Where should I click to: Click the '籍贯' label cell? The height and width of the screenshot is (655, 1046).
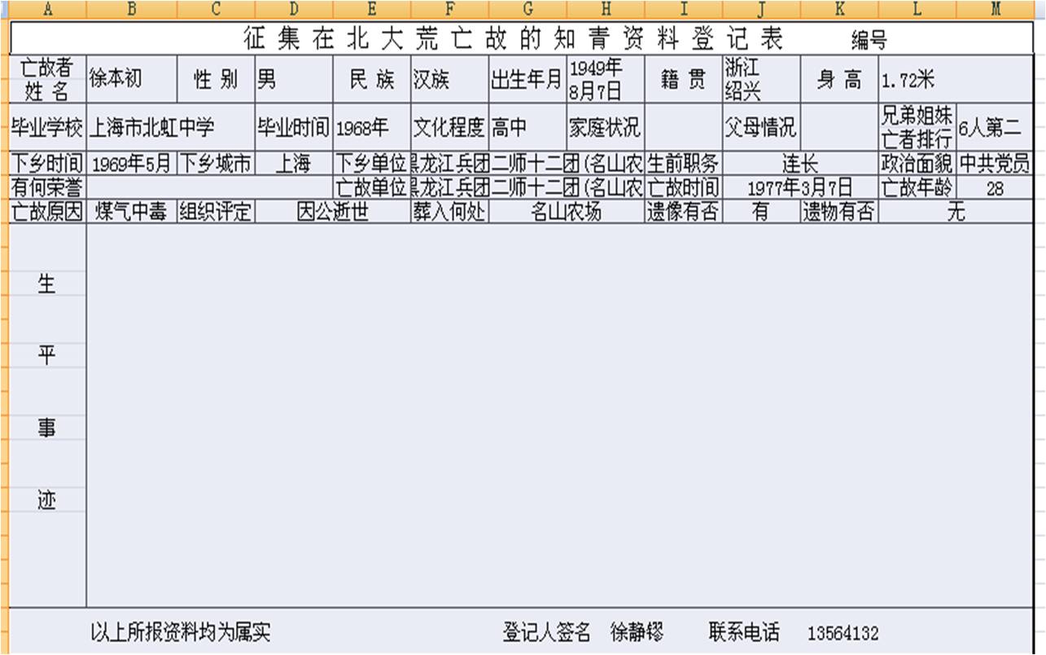[x=683, y=79]
